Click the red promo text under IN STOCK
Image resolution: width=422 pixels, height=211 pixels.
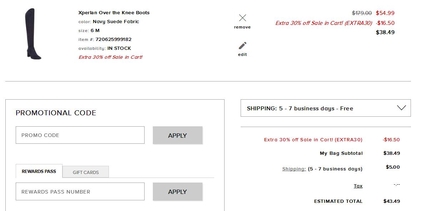coord(110,57)
